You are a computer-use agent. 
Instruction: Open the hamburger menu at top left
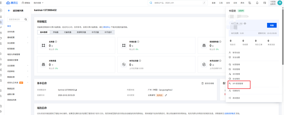tap(1, 3)
